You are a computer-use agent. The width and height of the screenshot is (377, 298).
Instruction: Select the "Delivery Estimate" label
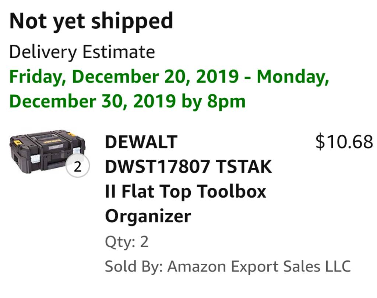point(82,52)
